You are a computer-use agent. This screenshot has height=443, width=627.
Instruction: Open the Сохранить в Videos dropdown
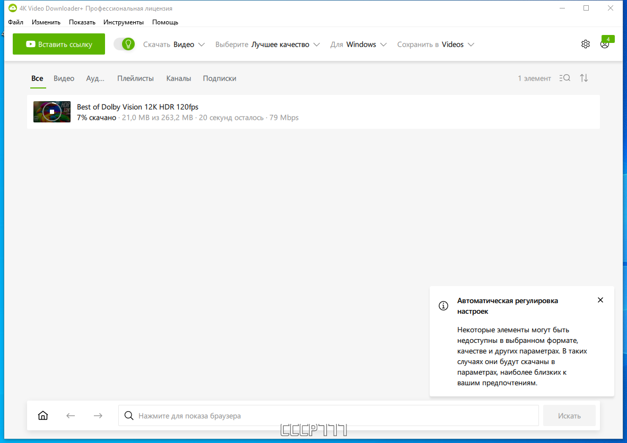coord(436,45)
